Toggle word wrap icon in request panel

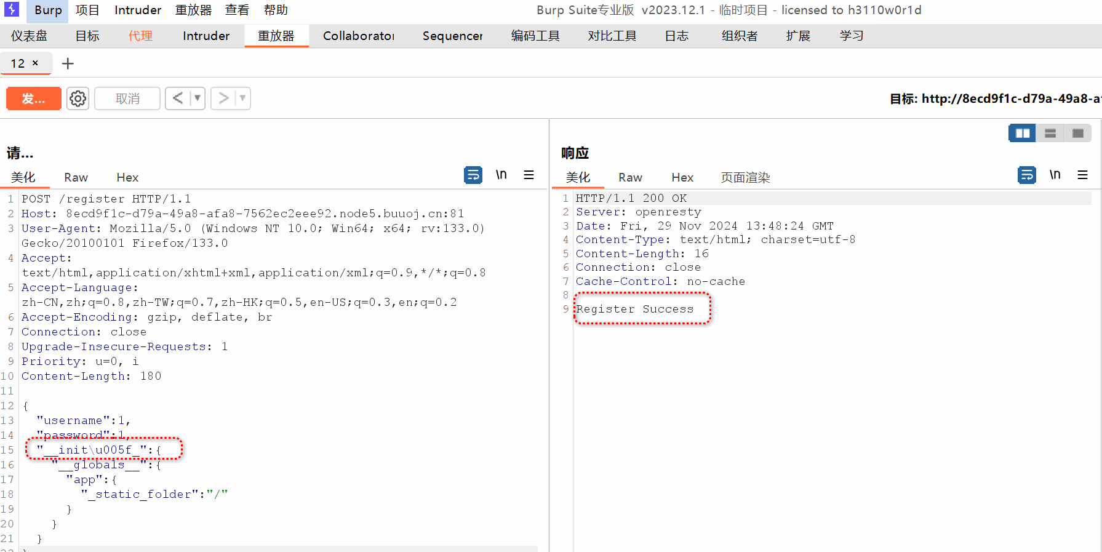(x=473, y=175)
